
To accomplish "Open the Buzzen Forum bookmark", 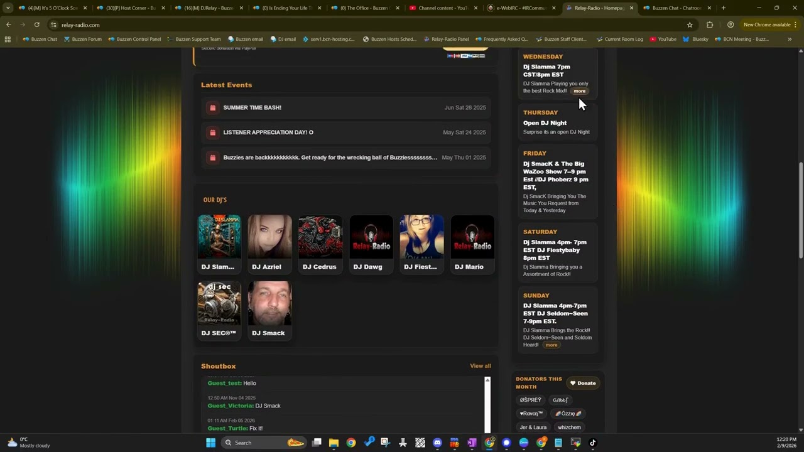I will pyautogui.click(x=82, y=39).
